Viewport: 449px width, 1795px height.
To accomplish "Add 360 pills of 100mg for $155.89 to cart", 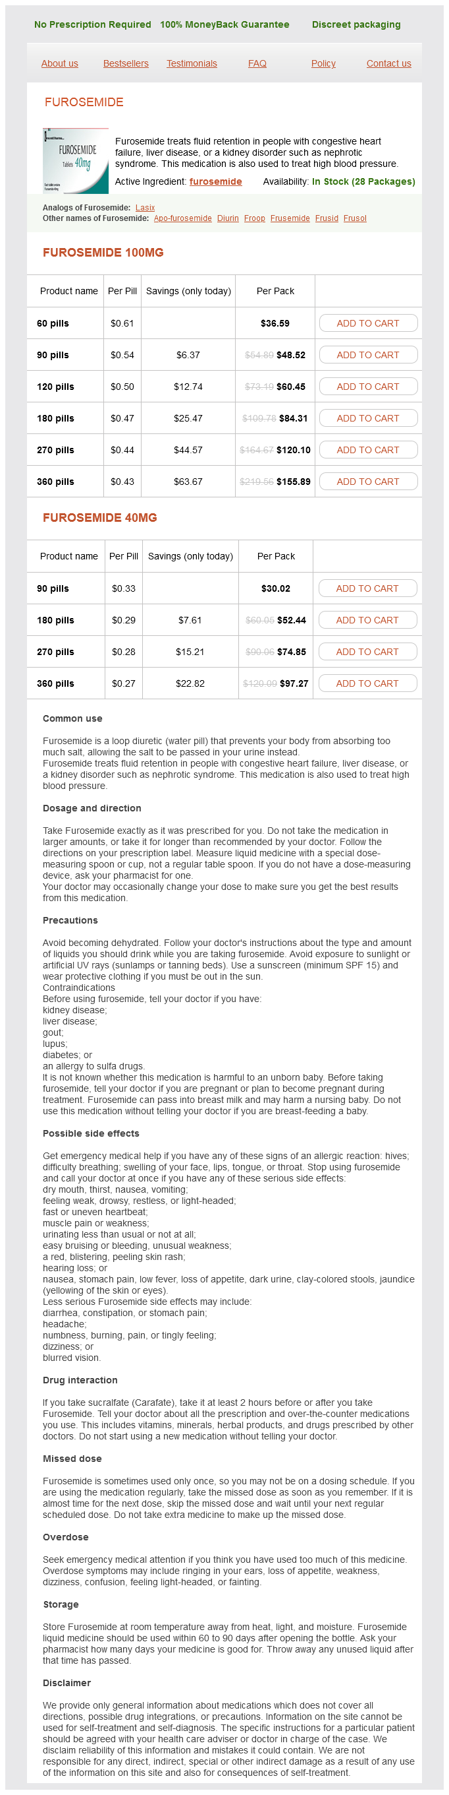I will point(367,482).
